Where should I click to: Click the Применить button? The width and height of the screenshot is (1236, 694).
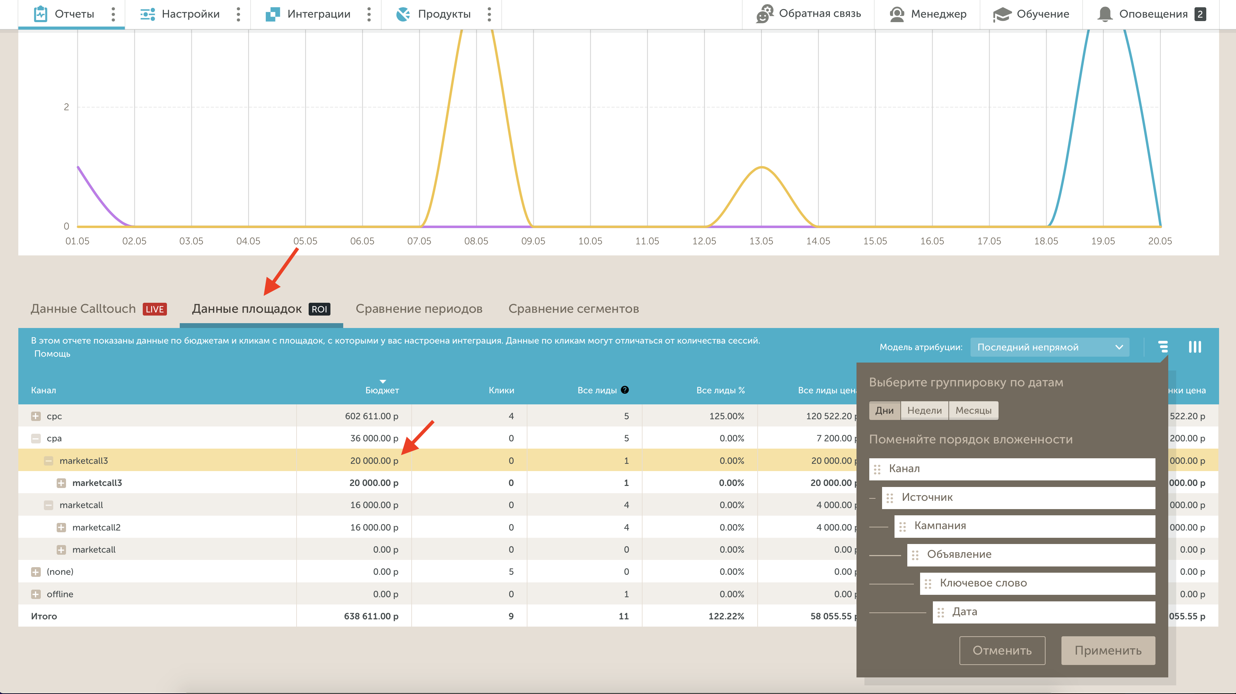1108,650
